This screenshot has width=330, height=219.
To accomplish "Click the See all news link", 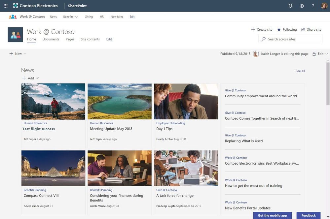I will 300,71.
